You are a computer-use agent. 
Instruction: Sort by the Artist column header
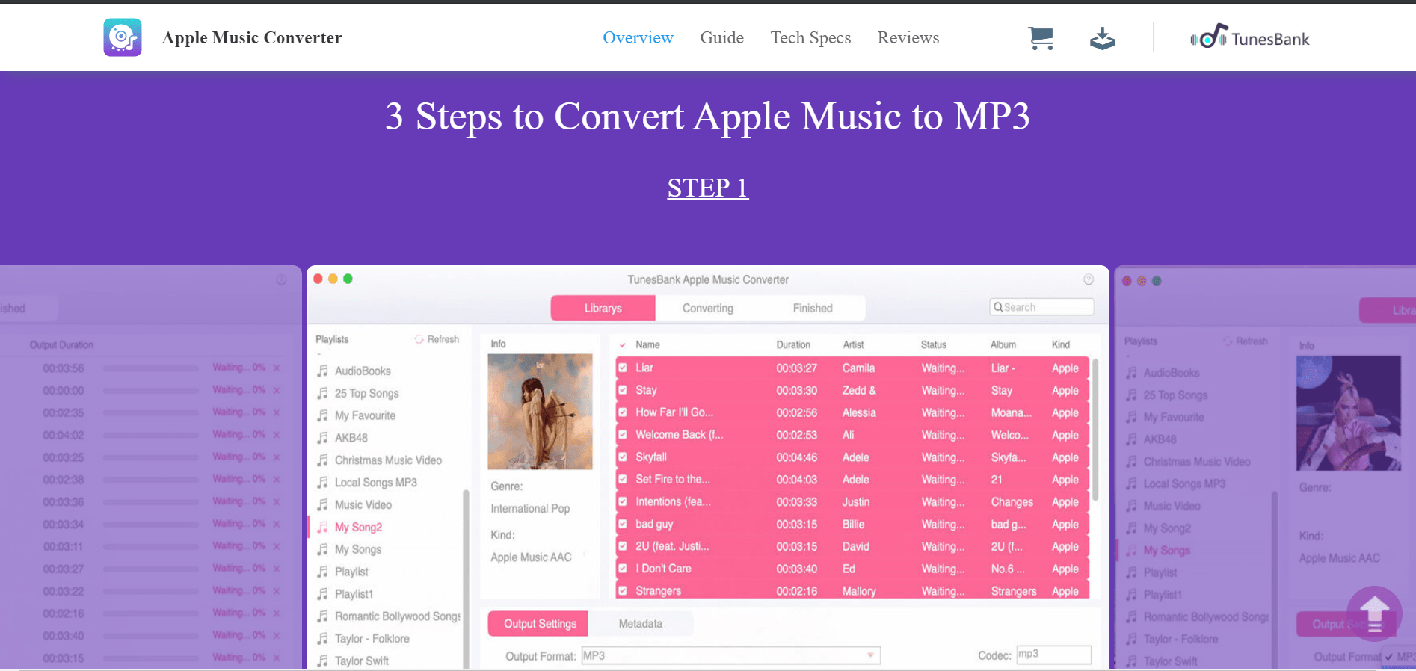[853, 344]
